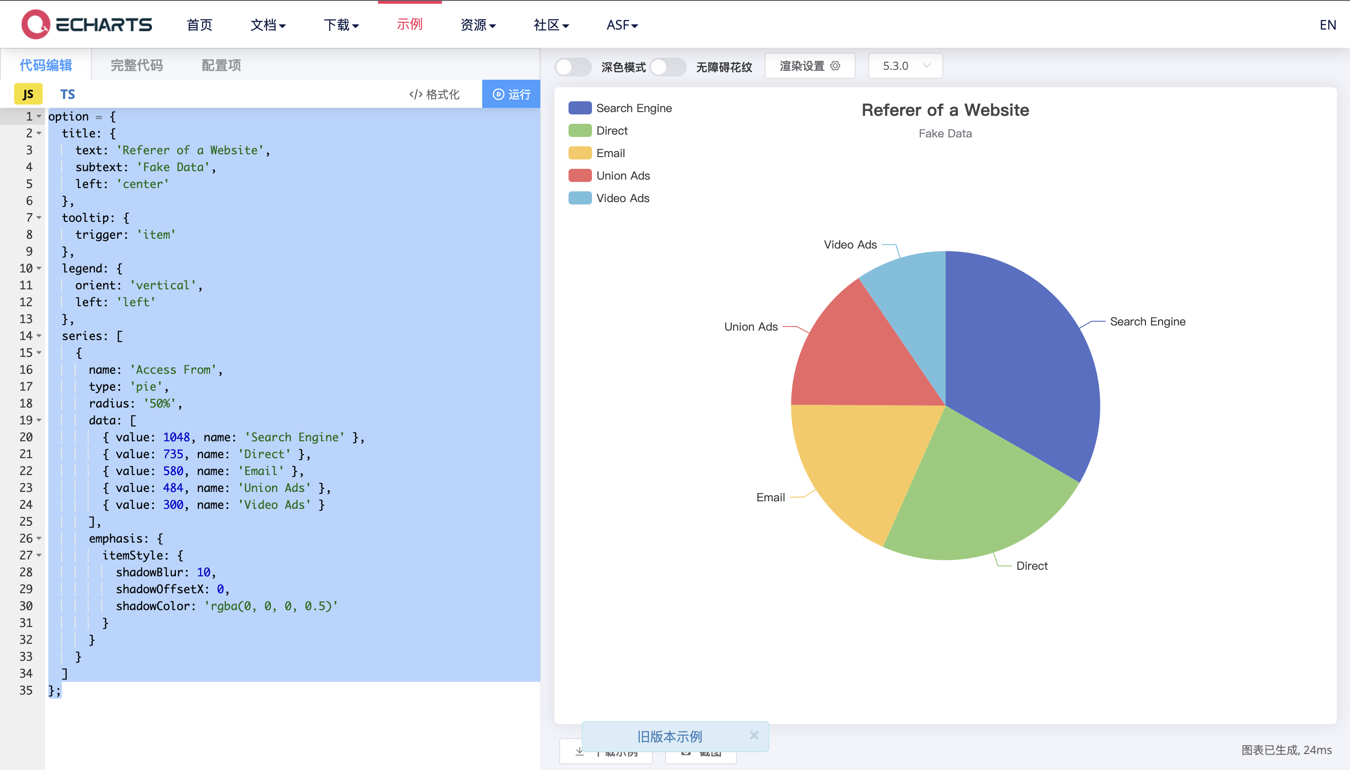
Task: Enable the accessible decal pattern switch
Action: click(x=667, y=67)
